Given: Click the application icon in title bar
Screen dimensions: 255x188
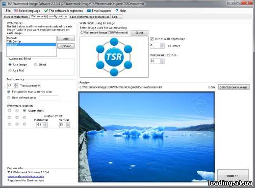Looking at the screenshot, I should 4,4.
